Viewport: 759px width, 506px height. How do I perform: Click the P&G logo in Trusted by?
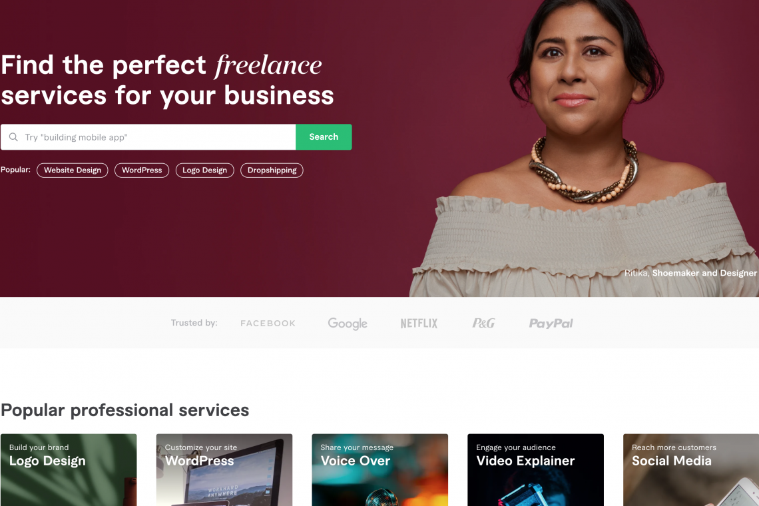483,323
